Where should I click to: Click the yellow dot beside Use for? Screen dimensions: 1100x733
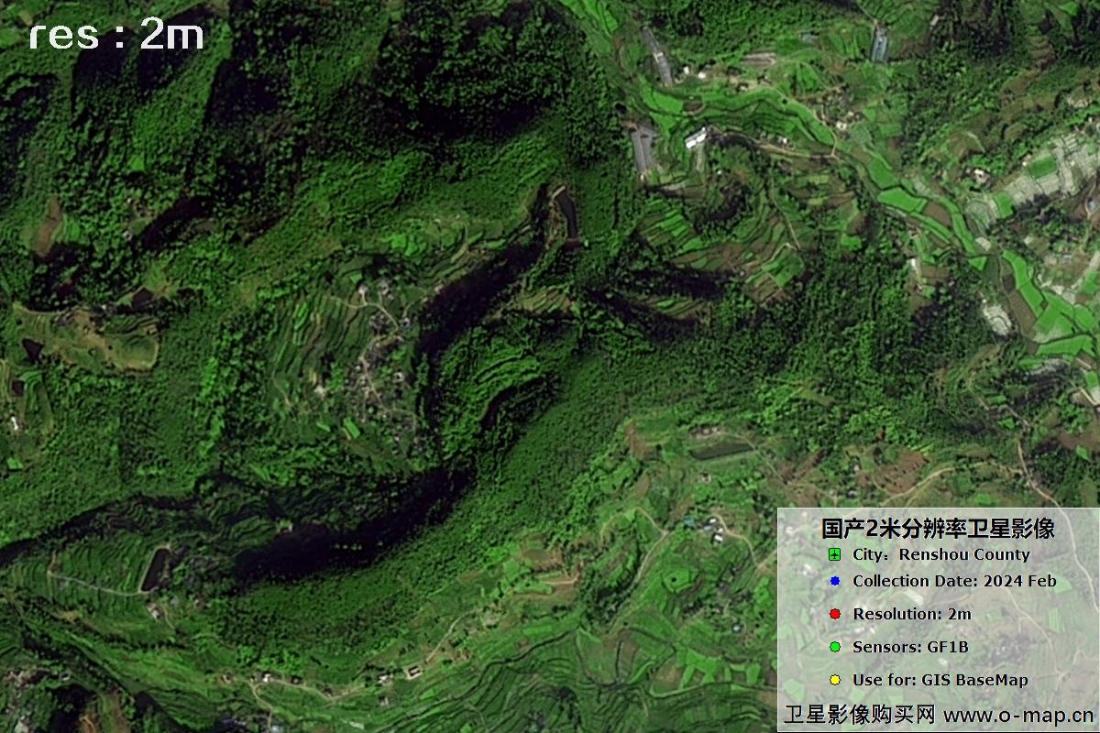click(834, 680)
